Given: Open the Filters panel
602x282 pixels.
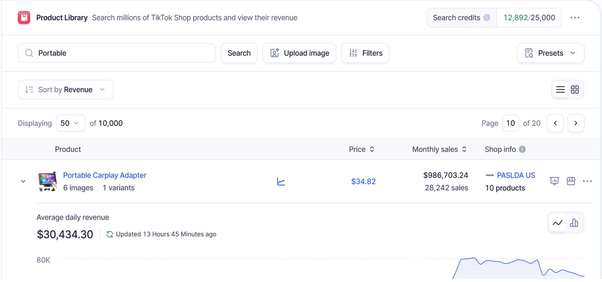Looking at the screenshot, I should click(x=365, y=53).
